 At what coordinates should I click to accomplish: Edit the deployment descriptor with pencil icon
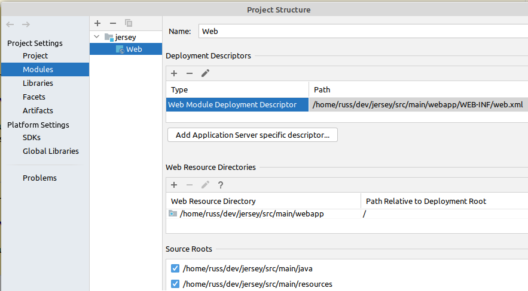pyautogui.click(x=206, y=73)
